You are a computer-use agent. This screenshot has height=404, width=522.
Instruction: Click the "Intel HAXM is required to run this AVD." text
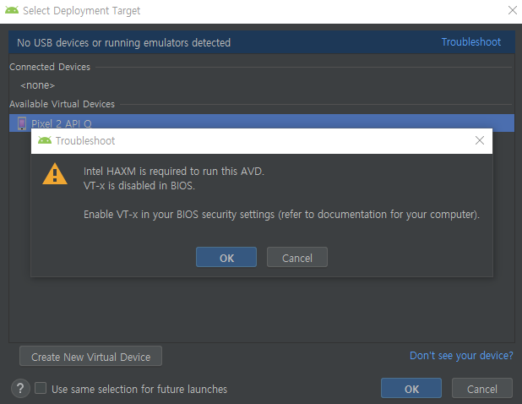tap(174, 172)
